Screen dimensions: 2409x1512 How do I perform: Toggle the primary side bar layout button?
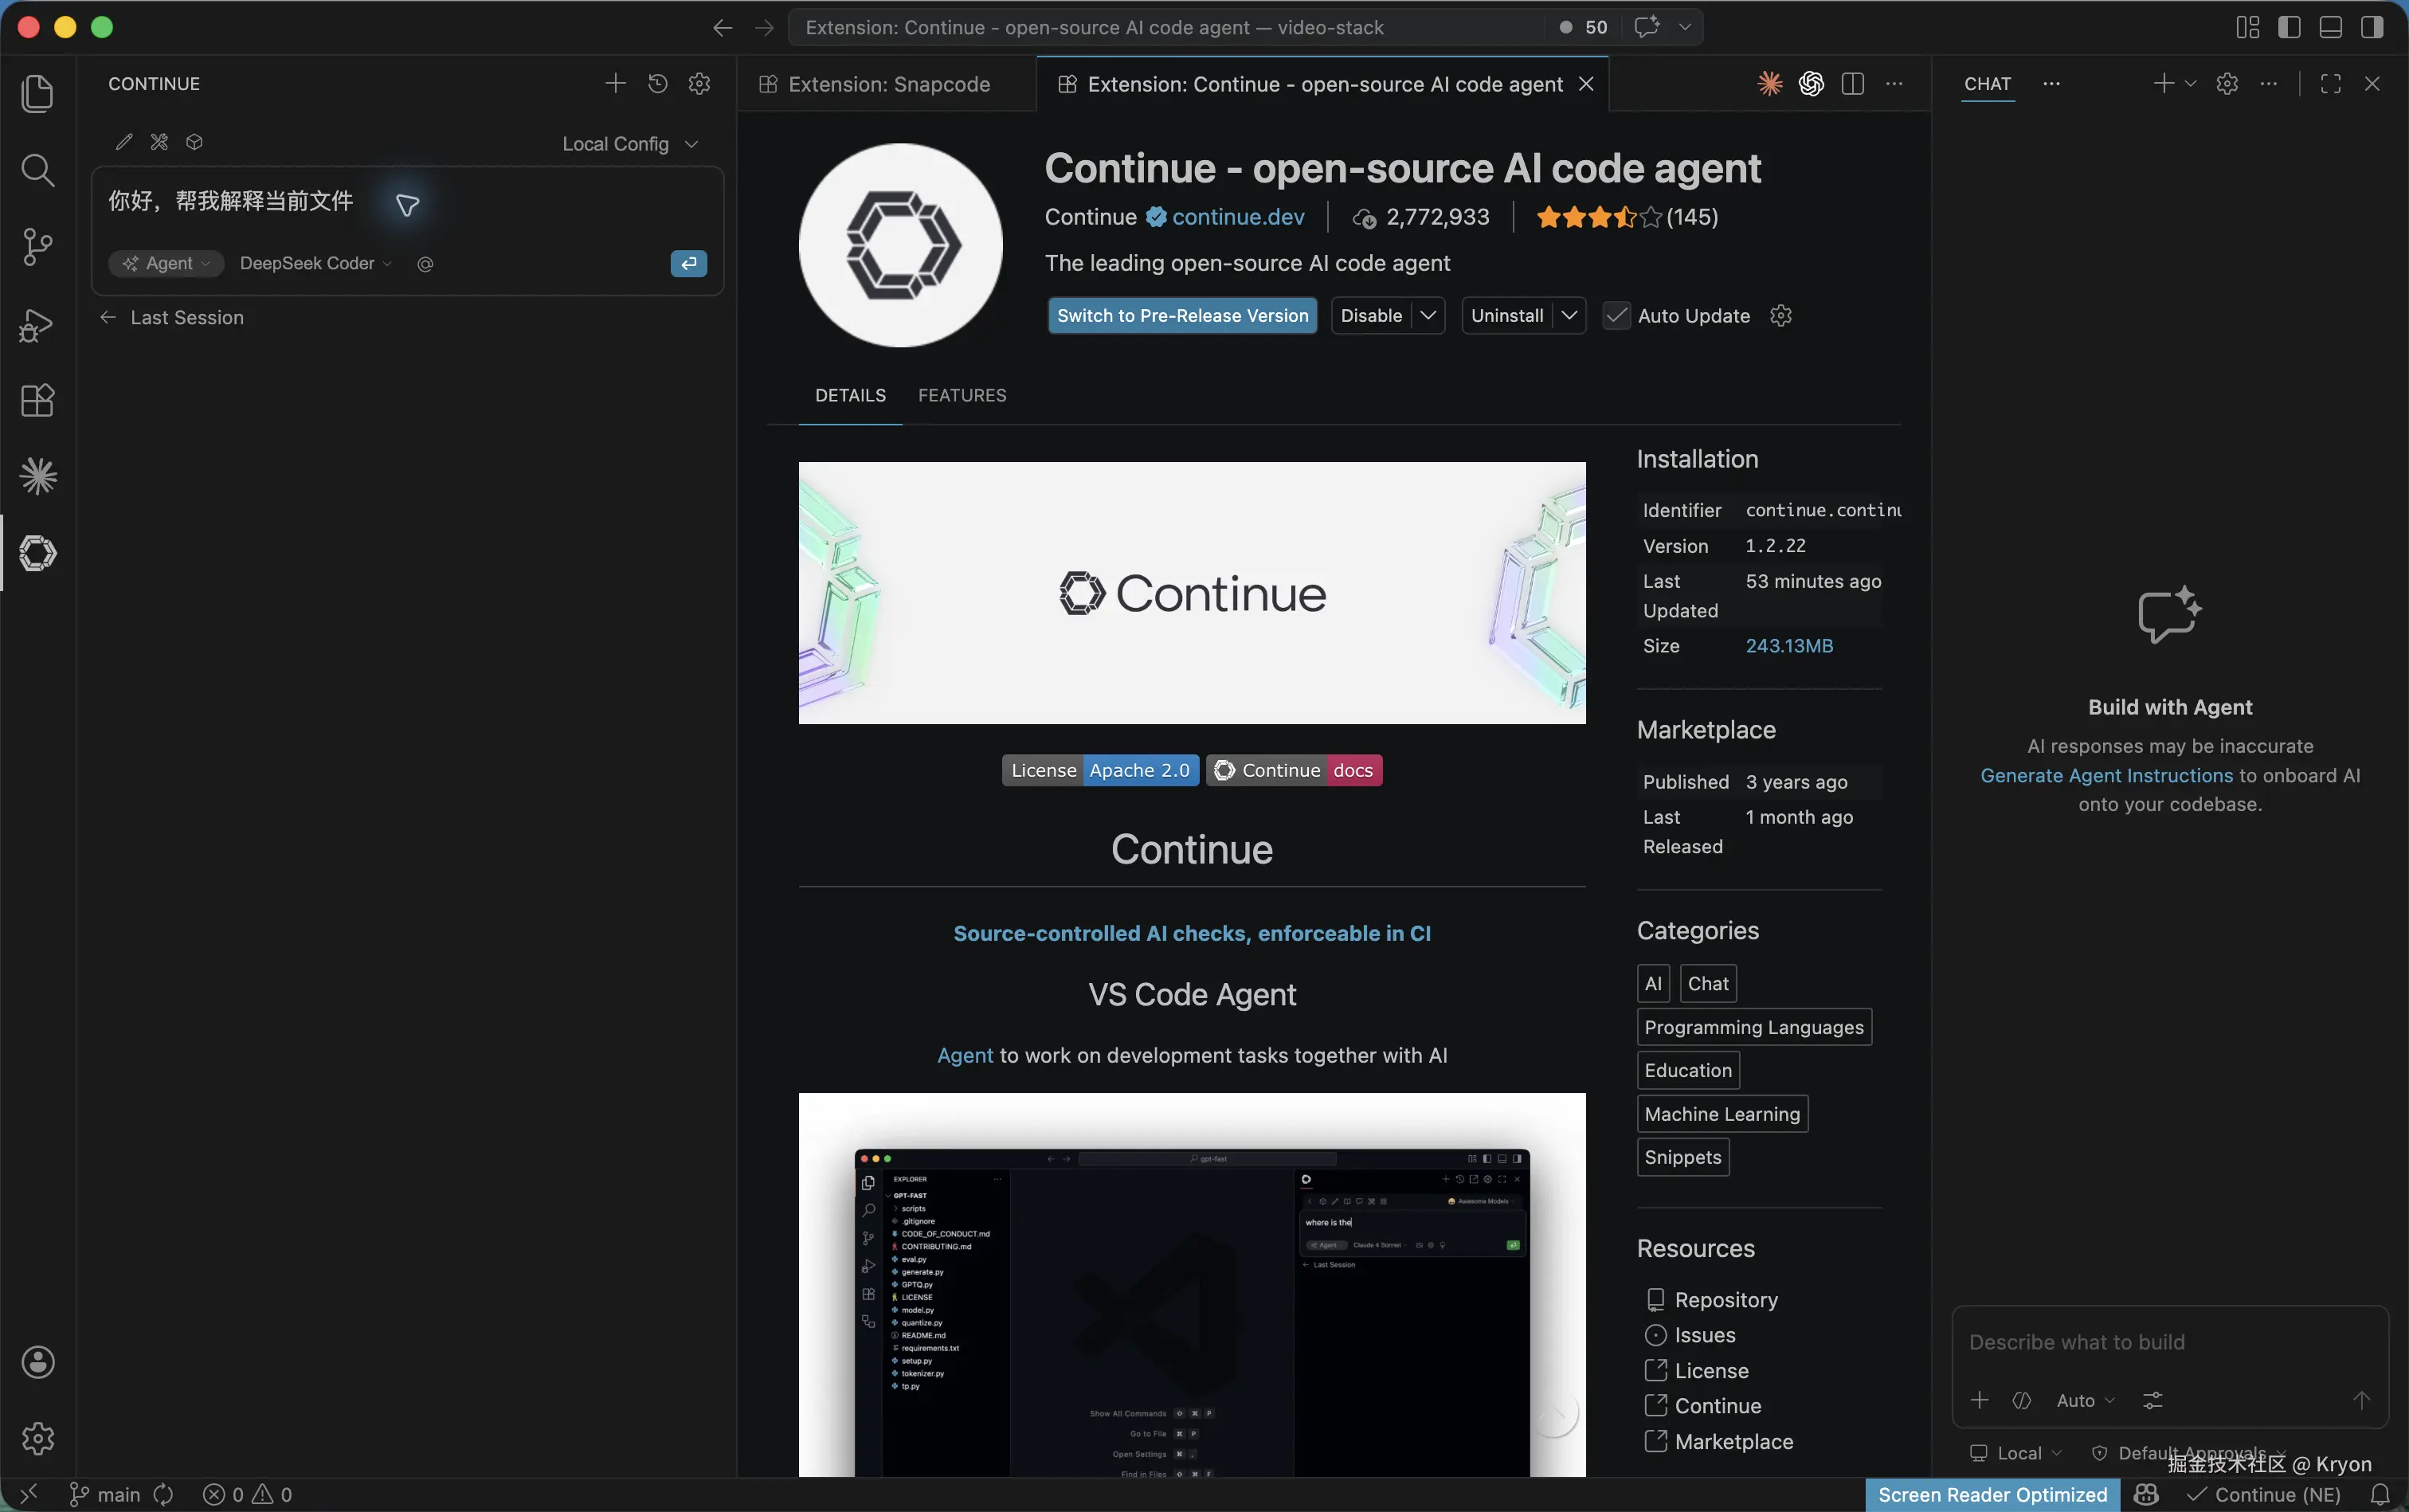[x=2289, y=27]
